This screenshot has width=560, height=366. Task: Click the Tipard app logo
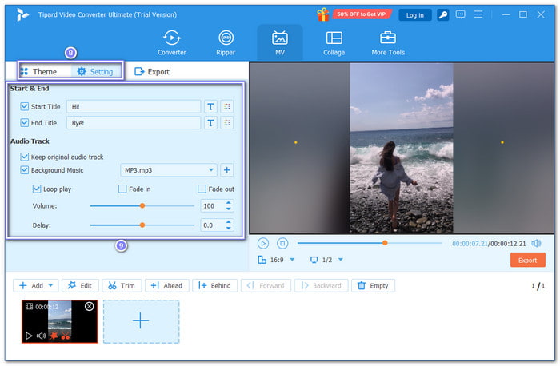tap(22, 14)
